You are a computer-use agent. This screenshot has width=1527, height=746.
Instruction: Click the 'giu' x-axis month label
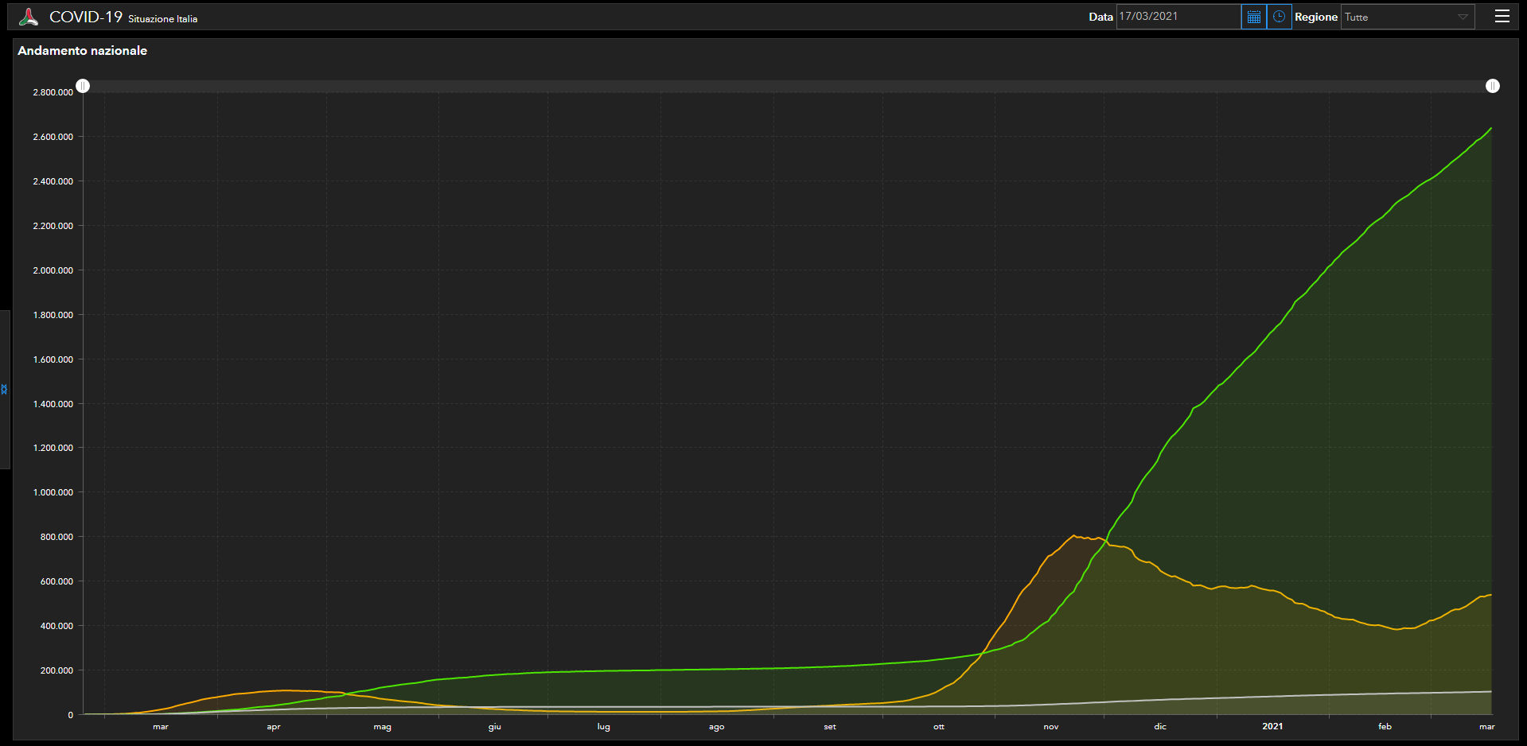point(495,727)
